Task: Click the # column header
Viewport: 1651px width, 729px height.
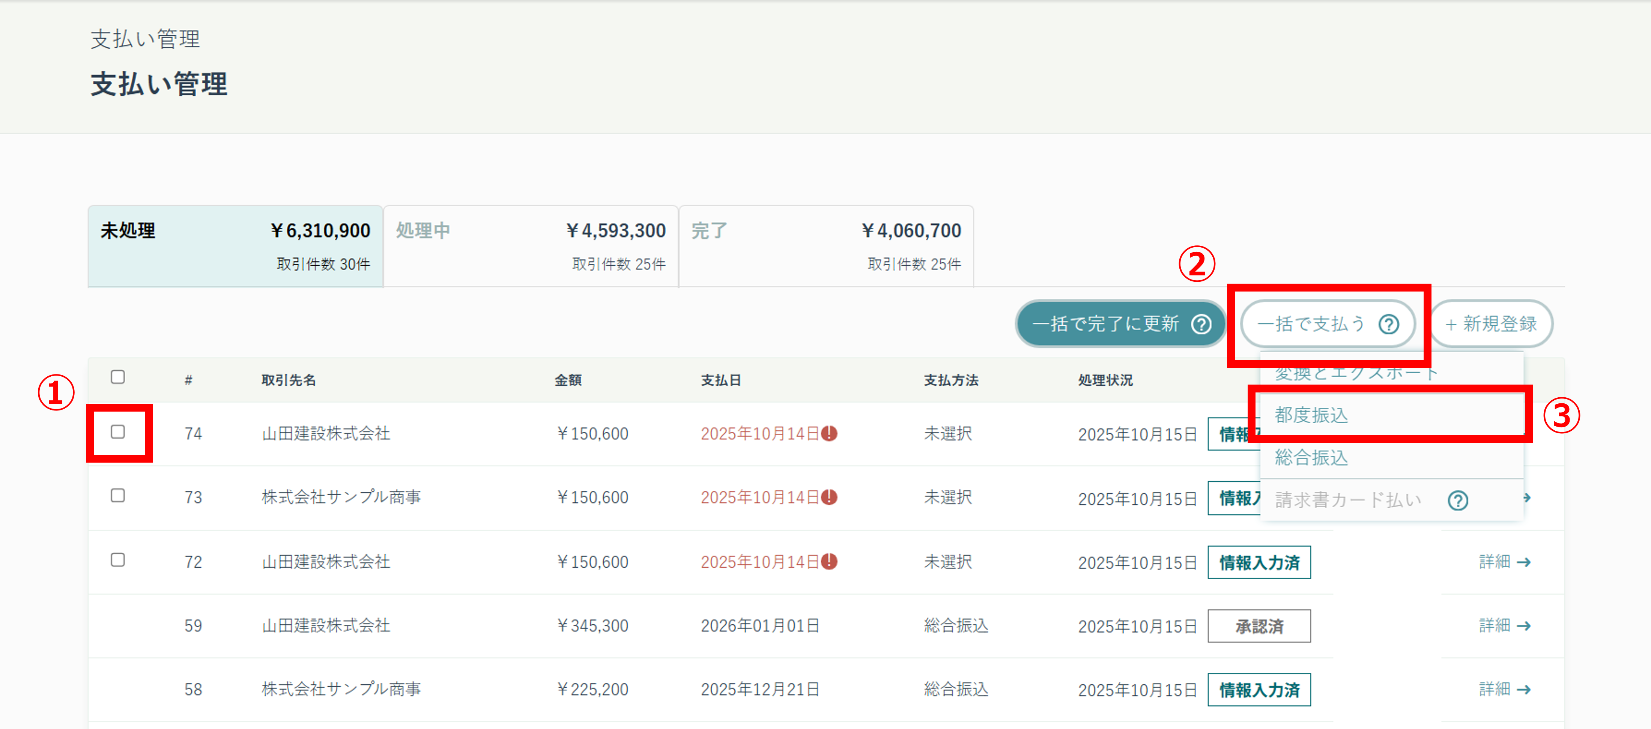Action: 188,380
